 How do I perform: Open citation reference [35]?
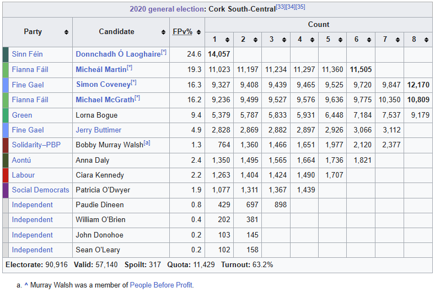click(300, 7)
